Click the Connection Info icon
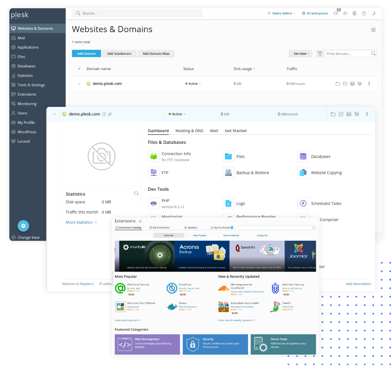The height and width of the screenshot is (365, 391). click(x=154, y=156)
